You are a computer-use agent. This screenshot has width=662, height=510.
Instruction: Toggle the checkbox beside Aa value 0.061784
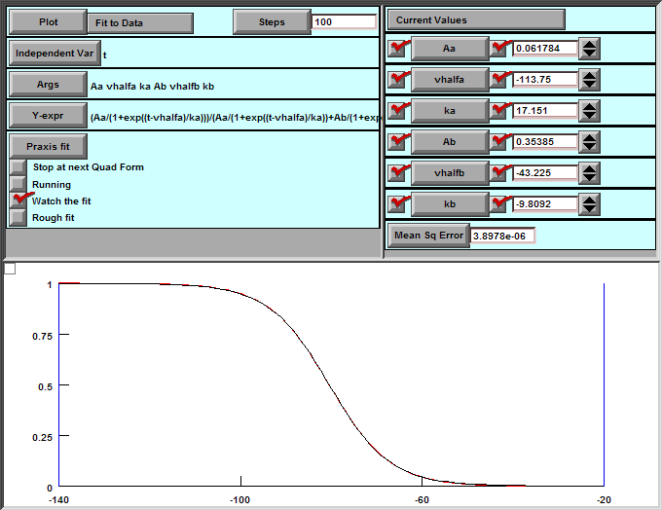pos(499,49)
